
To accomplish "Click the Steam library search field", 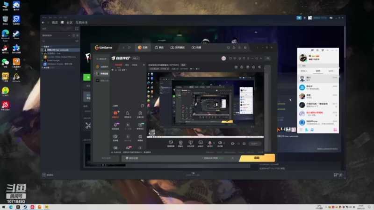I will (58, 41).
